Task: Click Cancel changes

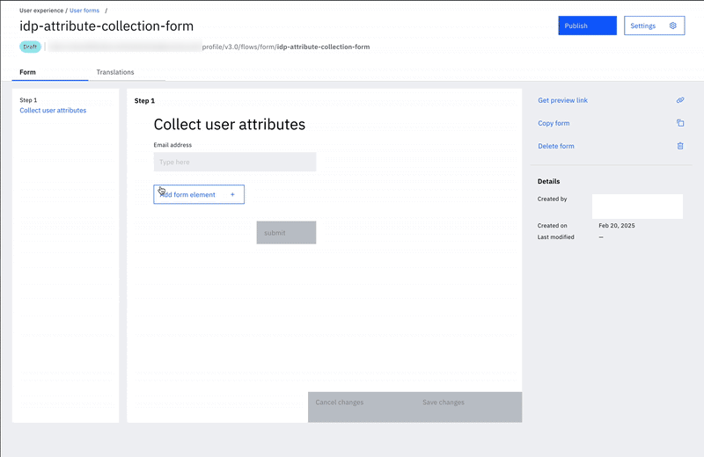Action: [340, 403]
